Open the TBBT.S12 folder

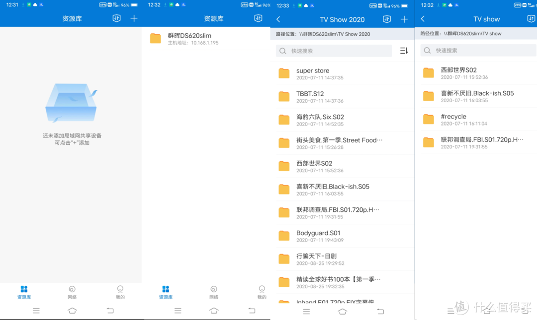click(x=328, y=97)
